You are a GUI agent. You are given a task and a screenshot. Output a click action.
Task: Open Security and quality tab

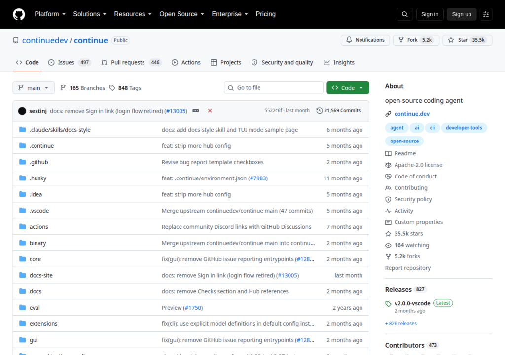click(282, 62)
